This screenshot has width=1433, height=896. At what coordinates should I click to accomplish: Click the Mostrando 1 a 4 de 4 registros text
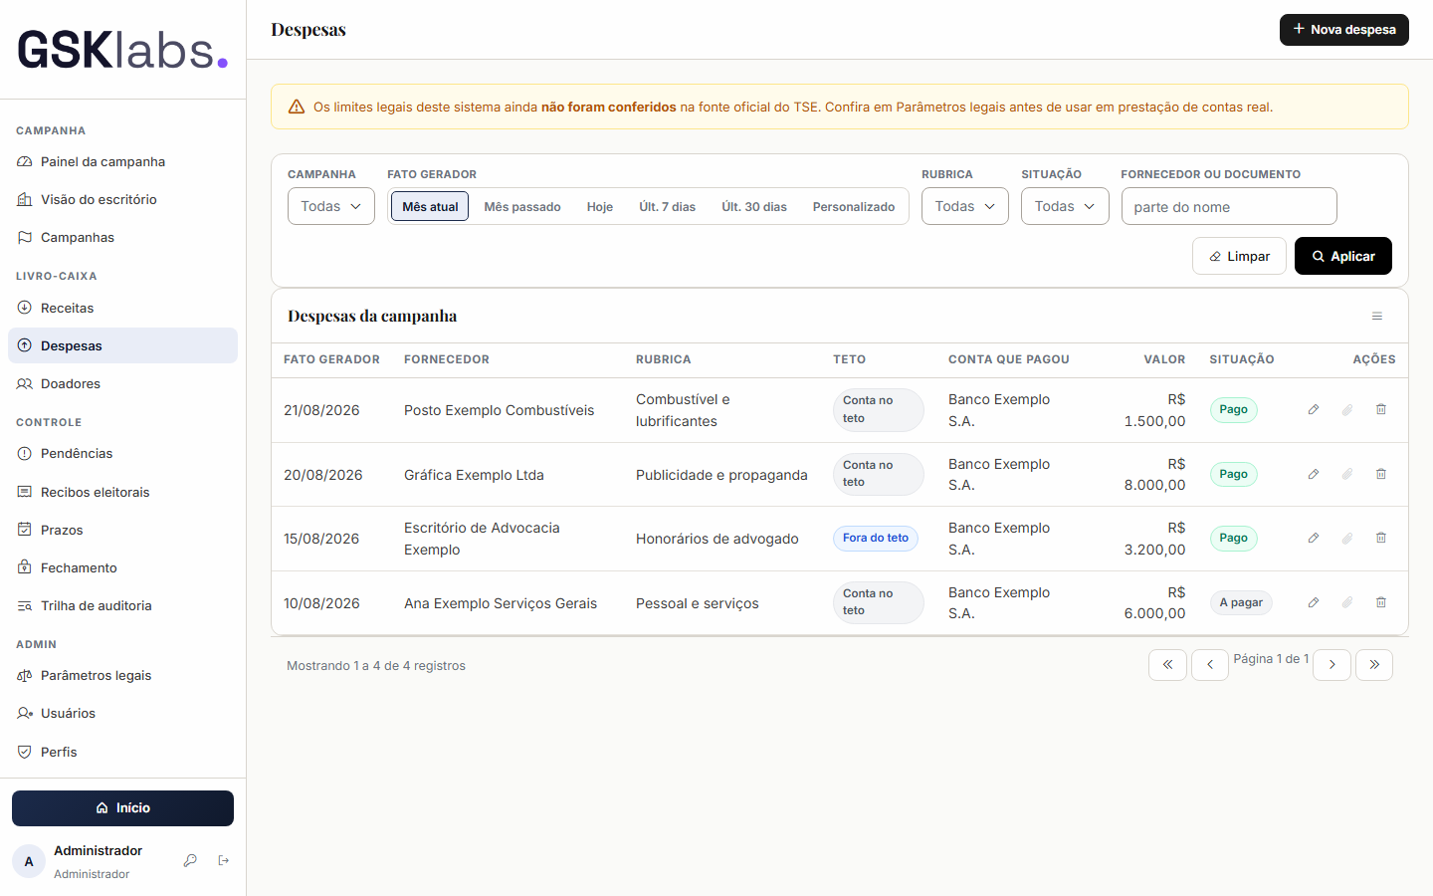[376, 666]
